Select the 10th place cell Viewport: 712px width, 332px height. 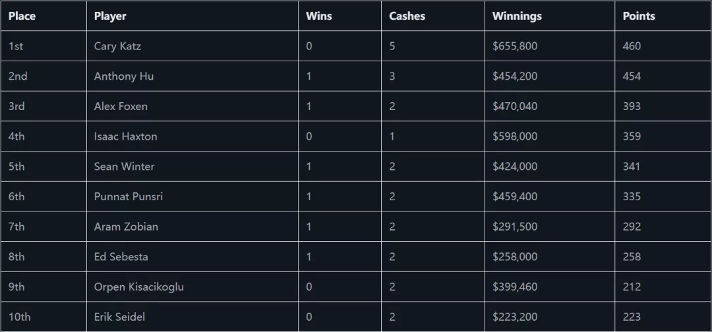(20, 317)
